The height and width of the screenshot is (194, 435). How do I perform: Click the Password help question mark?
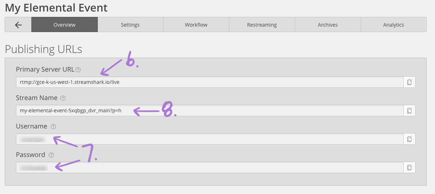point(51,155)
